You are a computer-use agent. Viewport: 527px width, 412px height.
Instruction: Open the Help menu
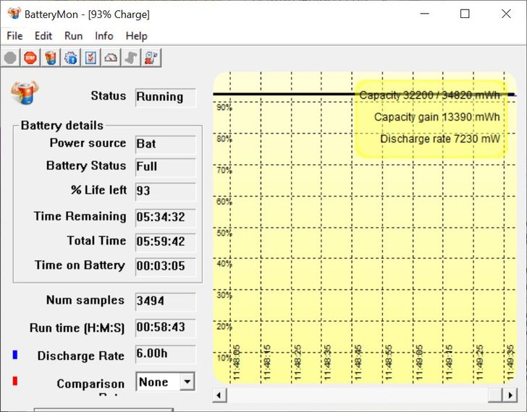[x=136, y=35]
